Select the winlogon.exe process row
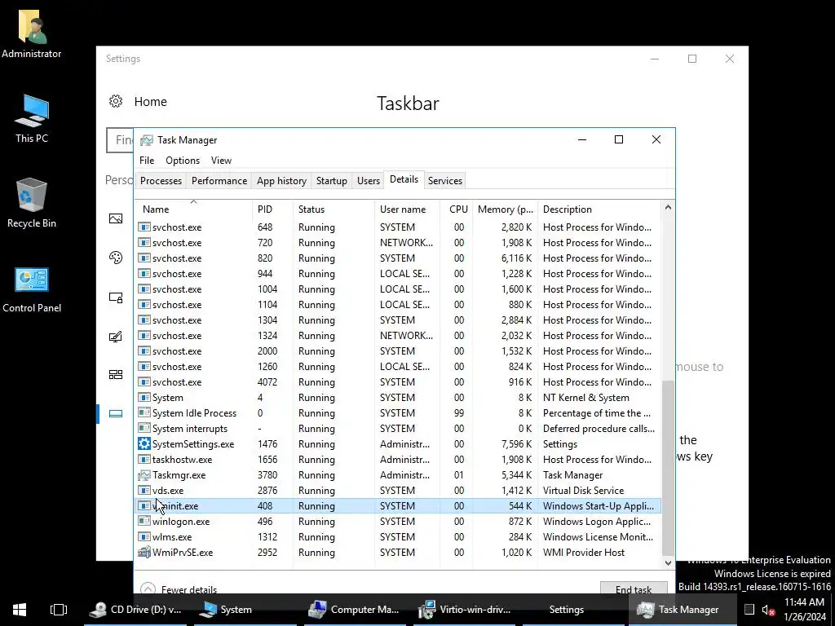Screen dimensions: 835x626 click(x=398, y=521)
